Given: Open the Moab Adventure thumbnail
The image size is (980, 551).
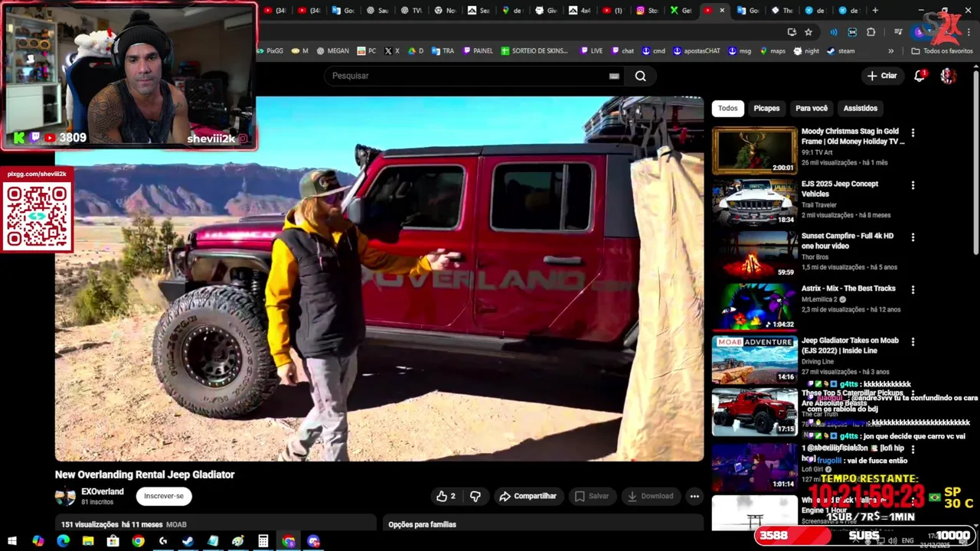Looking at the screenshot, I should pyautogui.click(x=755, y=359).
